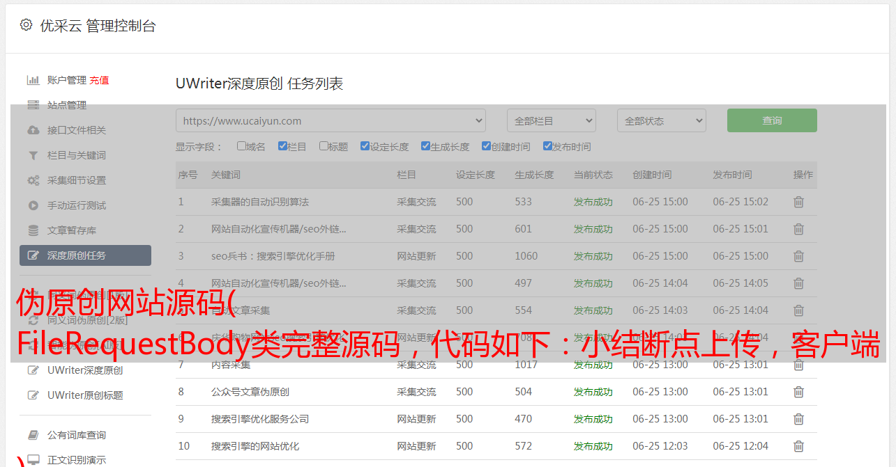Delete 搜索引擎优化服务公司 row with trash icon
The width and height of the screenshot is (896, 467).
[x=798, y=419]
